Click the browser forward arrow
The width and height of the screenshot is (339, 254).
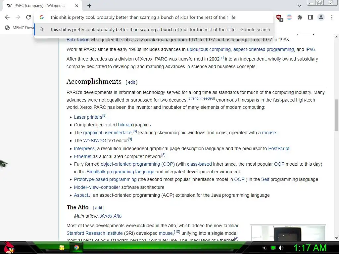click(x=18, y=17)
